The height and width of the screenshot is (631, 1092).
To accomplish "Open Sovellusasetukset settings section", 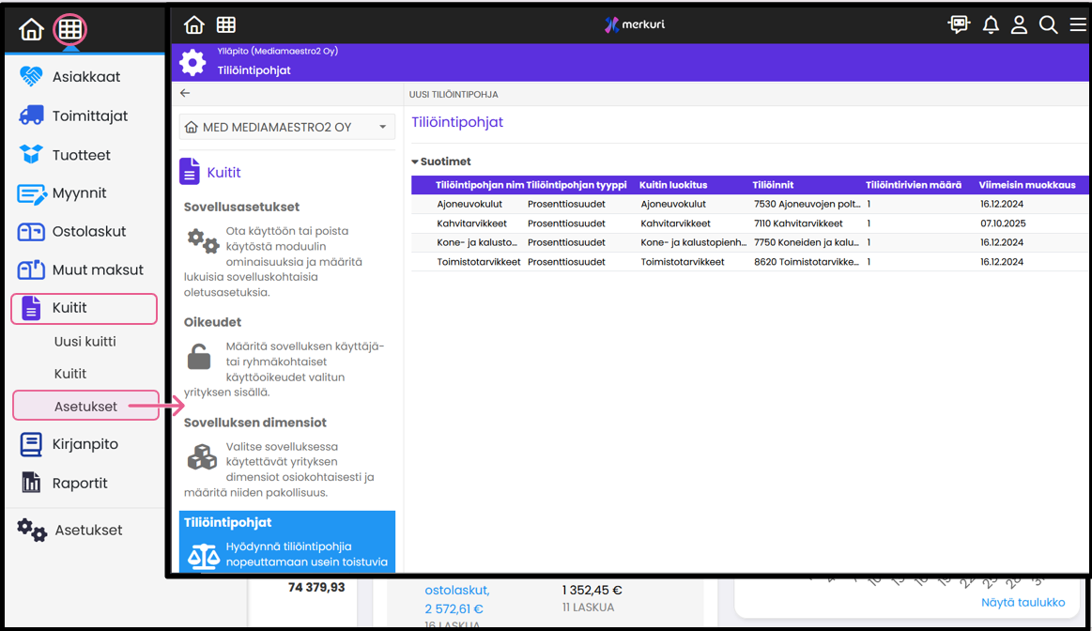I will pos(241,207).
